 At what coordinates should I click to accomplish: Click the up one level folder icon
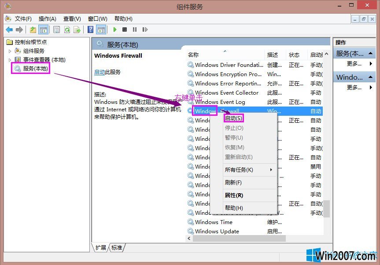tap(33, 30)
